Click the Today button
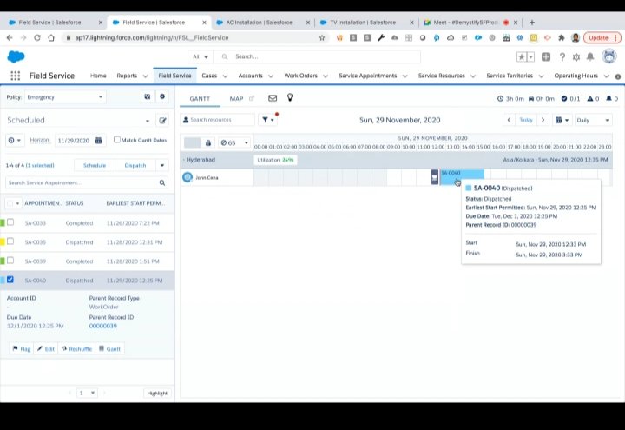 526,120
